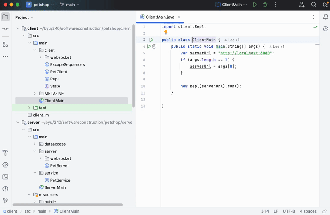The width and height of the screenshot is (330, 215).
Task: Click the Run button in the top toolbar
Action: tap(255, 5)
